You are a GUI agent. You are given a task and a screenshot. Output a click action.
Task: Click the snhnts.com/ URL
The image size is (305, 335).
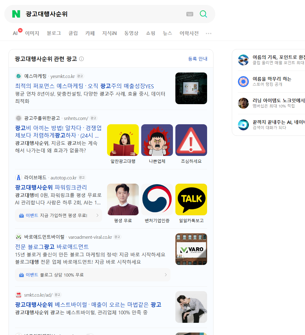pyautogui.click(x=76, y=118)
